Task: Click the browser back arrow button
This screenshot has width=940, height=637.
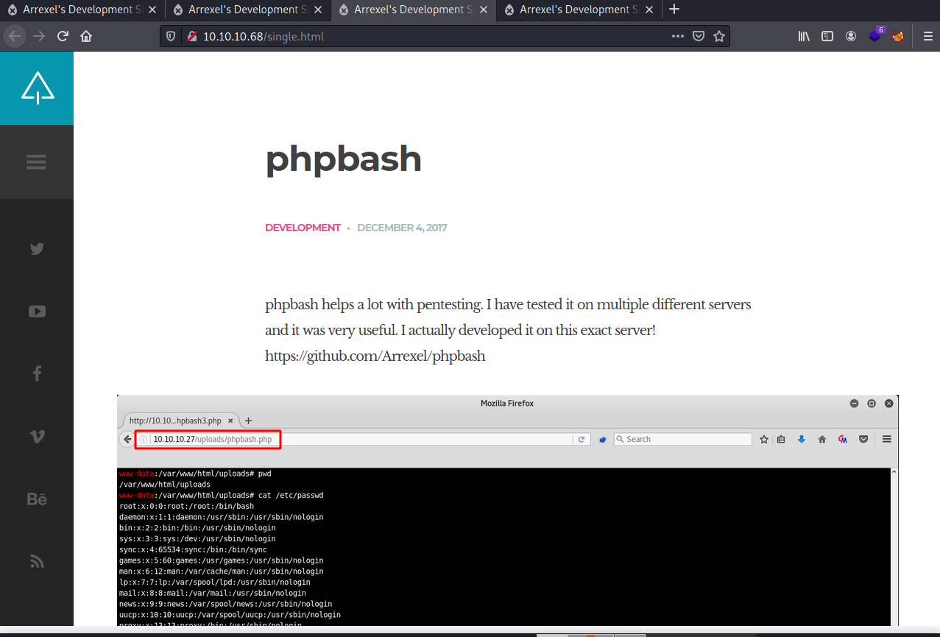Action: click(x=15, y=36)
